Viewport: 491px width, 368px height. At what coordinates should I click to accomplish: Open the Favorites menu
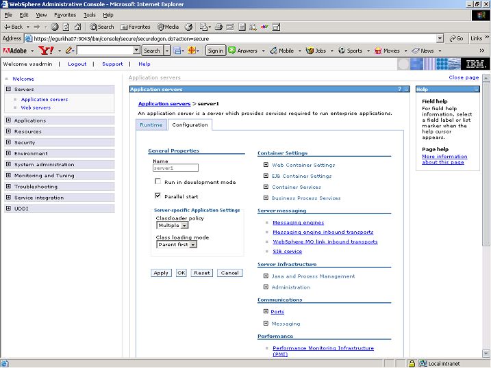pos(65,15)
